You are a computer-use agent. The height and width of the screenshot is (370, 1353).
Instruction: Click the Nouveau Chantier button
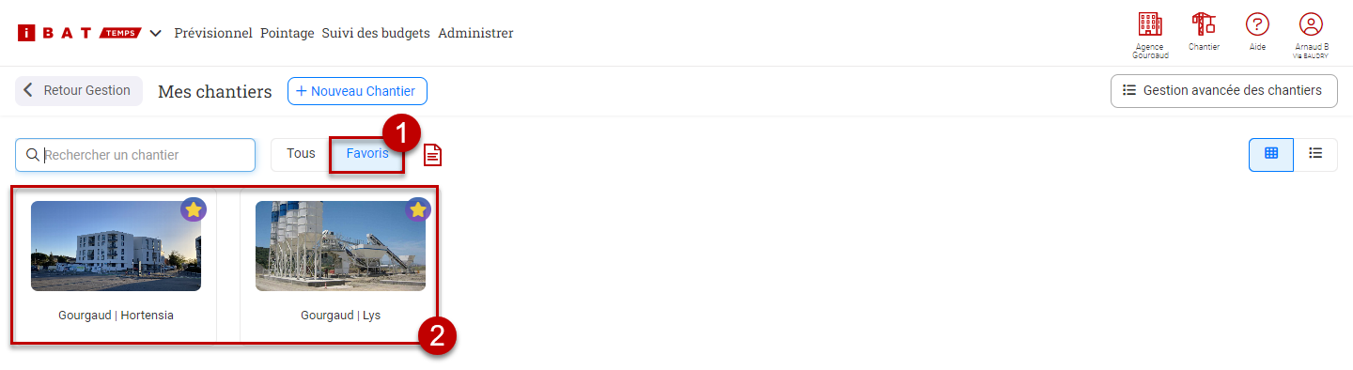357,91
